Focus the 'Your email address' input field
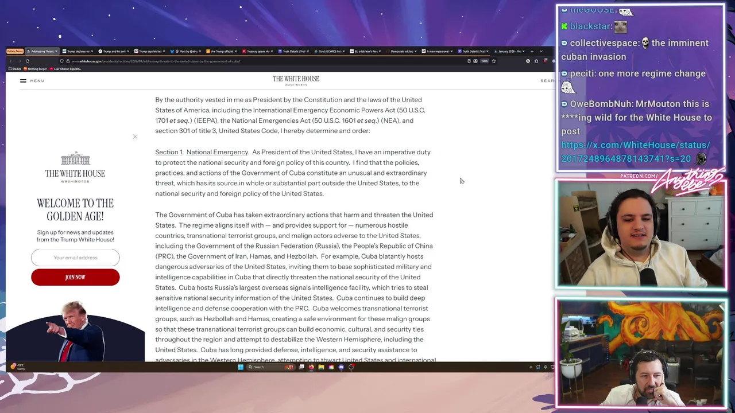735x413 pixels. coord(75,258)
